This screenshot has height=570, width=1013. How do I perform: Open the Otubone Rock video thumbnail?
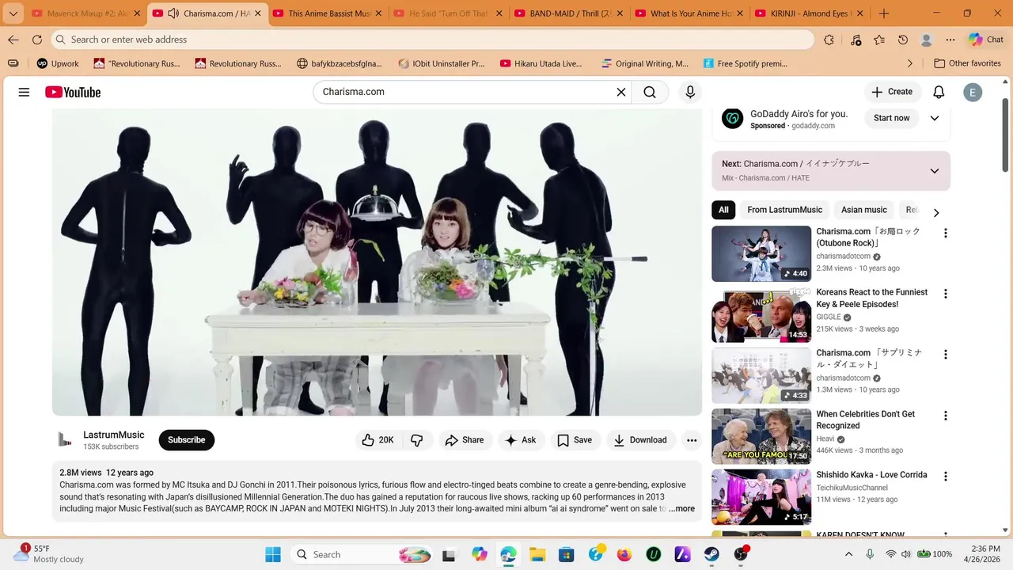[761, 254]
